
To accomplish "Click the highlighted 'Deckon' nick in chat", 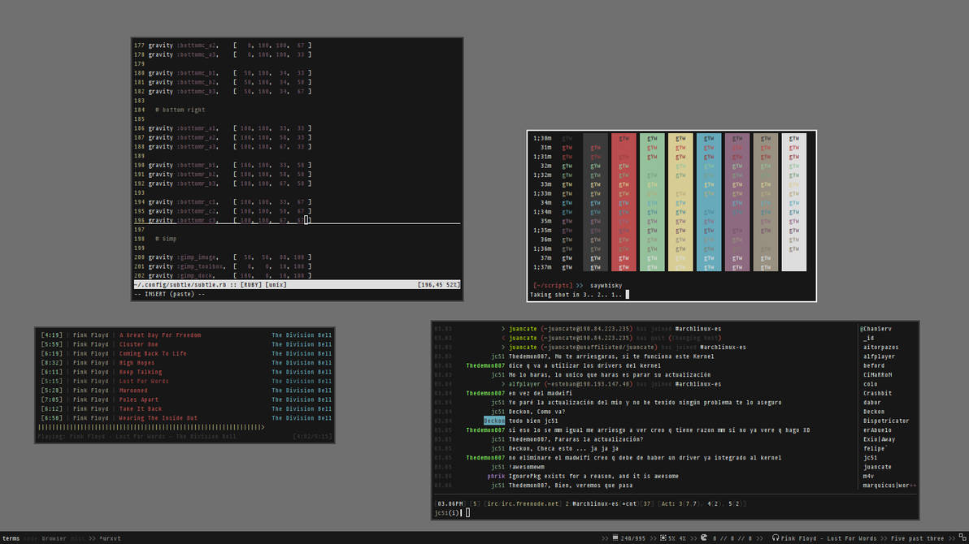I will pos(493,421).
